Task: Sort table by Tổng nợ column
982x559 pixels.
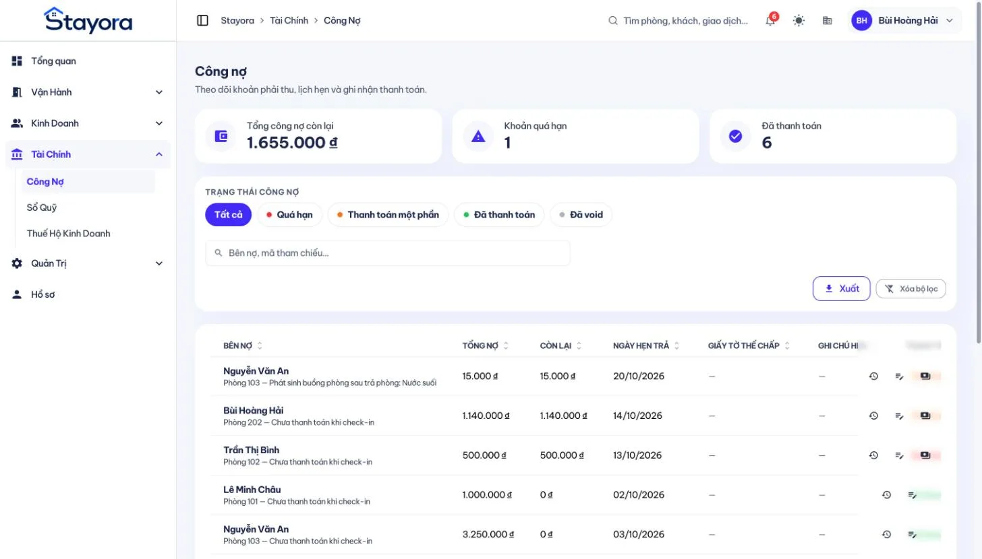Action: pos(486,346)
